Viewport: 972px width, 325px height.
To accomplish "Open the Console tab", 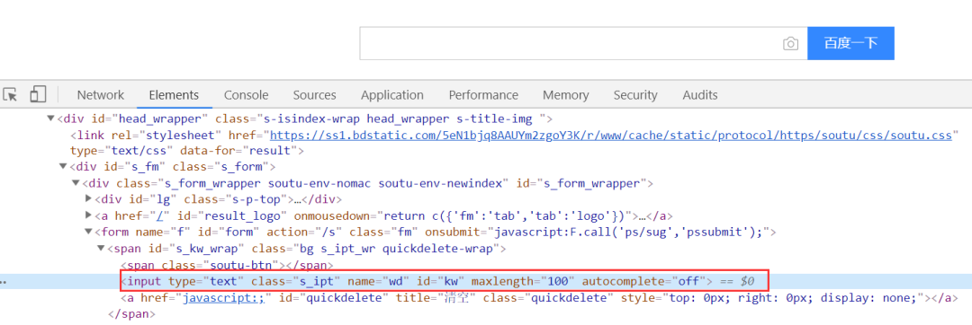I will (246, 95).
